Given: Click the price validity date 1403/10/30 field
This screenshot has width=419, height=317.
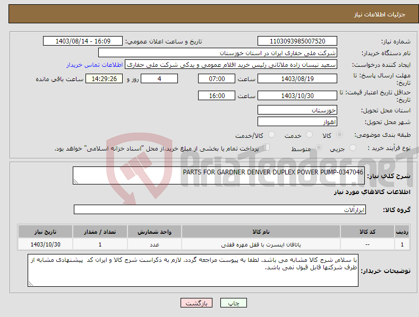Looking at the screenshot, I should coord(297,95).
